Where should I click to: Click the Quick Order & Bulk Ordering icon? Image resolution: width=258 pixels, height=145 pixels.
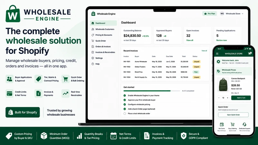(65, 79)
